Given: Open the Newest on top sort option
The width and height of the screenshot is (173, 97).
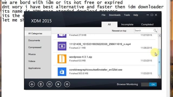Looking at the screenshot, I should (x=119, y=31).
